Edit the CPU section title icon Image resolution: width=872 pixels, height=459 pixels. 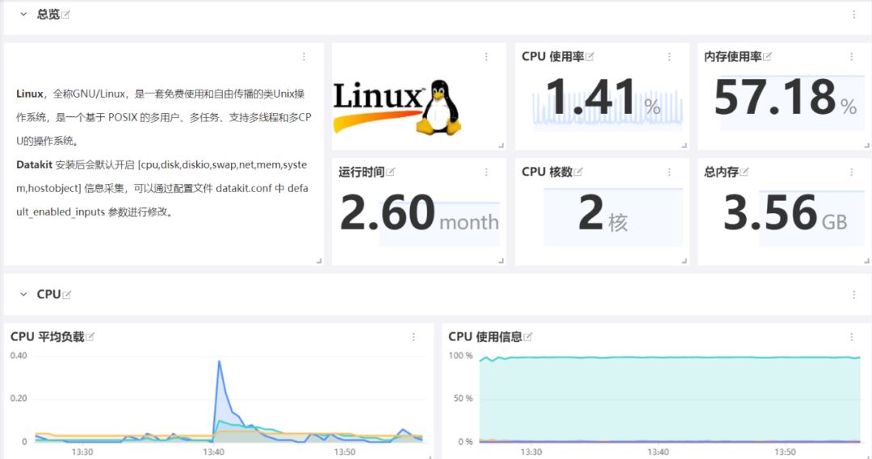[67, 295]
